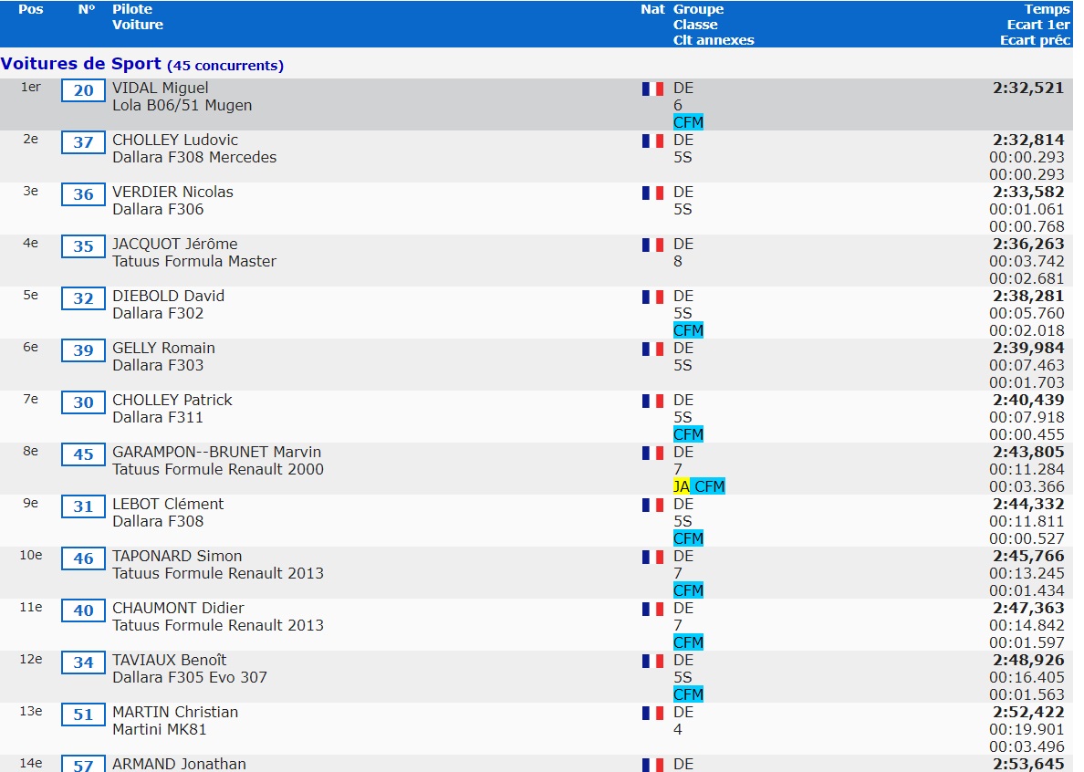
Task: Select the name VERDIER Nicolas
Action: (x=172, y=192)
